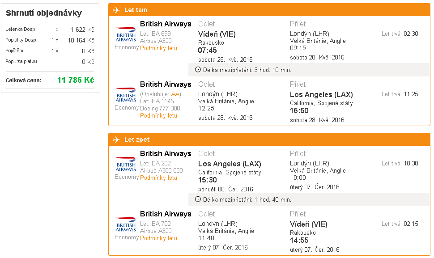This screenshot has height=258, width=434.
Task: Click the airplane icon beside Let tam
Action: click(x=116, y=10)
